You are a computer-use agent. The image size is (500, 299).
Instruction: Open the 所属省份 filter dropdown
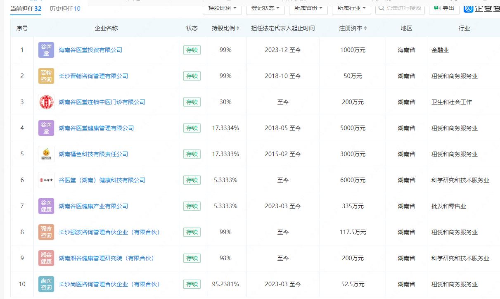(x=308, y=8)
